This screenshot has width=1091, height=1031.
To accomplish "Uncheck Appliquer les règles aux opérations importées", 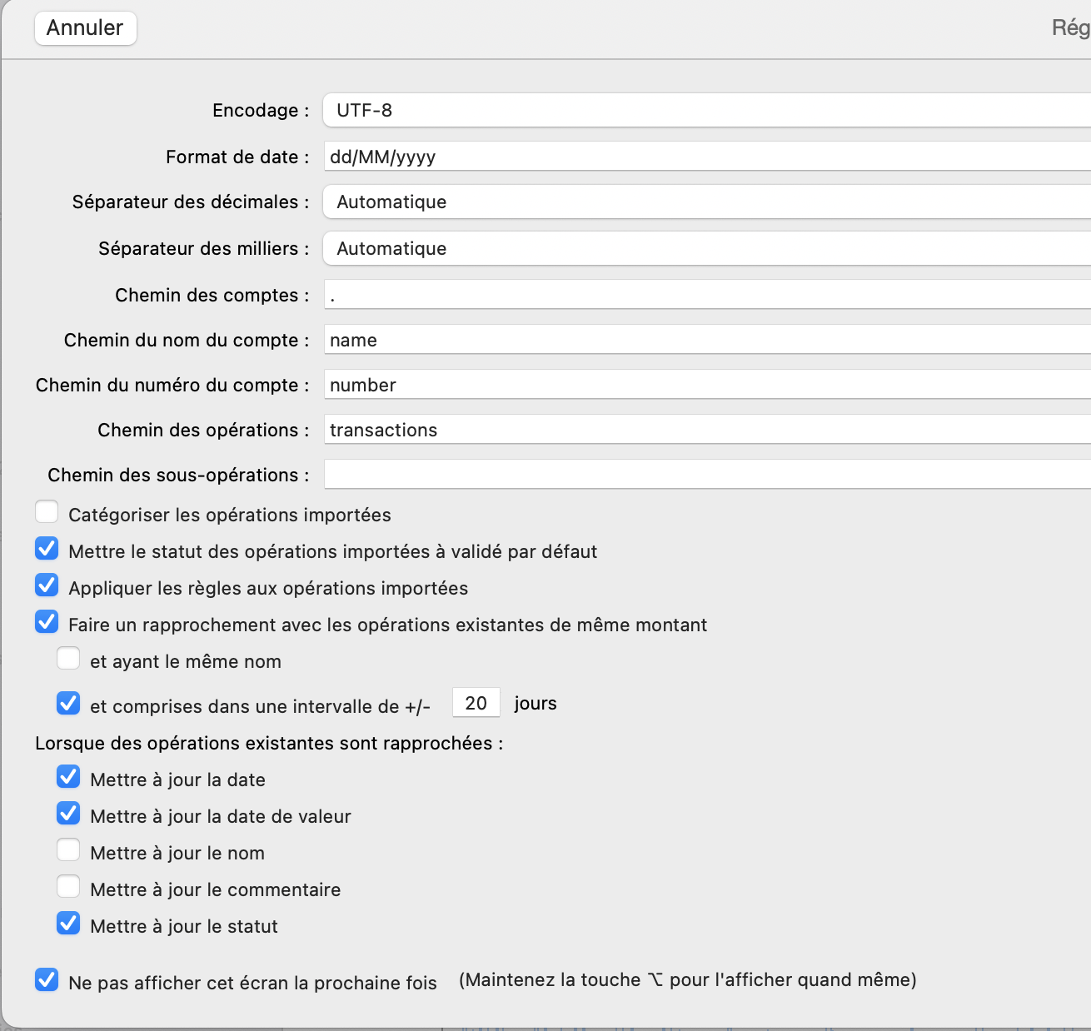I will pyautogui.click(x=47, y=585).
